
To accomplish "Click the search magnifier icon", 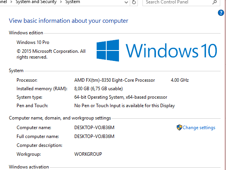I will click(x=214, y=2).
